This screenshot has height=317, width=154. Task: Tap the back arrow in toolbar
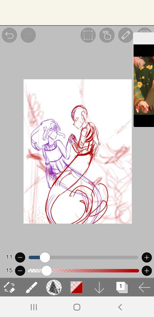click(144, 287)
